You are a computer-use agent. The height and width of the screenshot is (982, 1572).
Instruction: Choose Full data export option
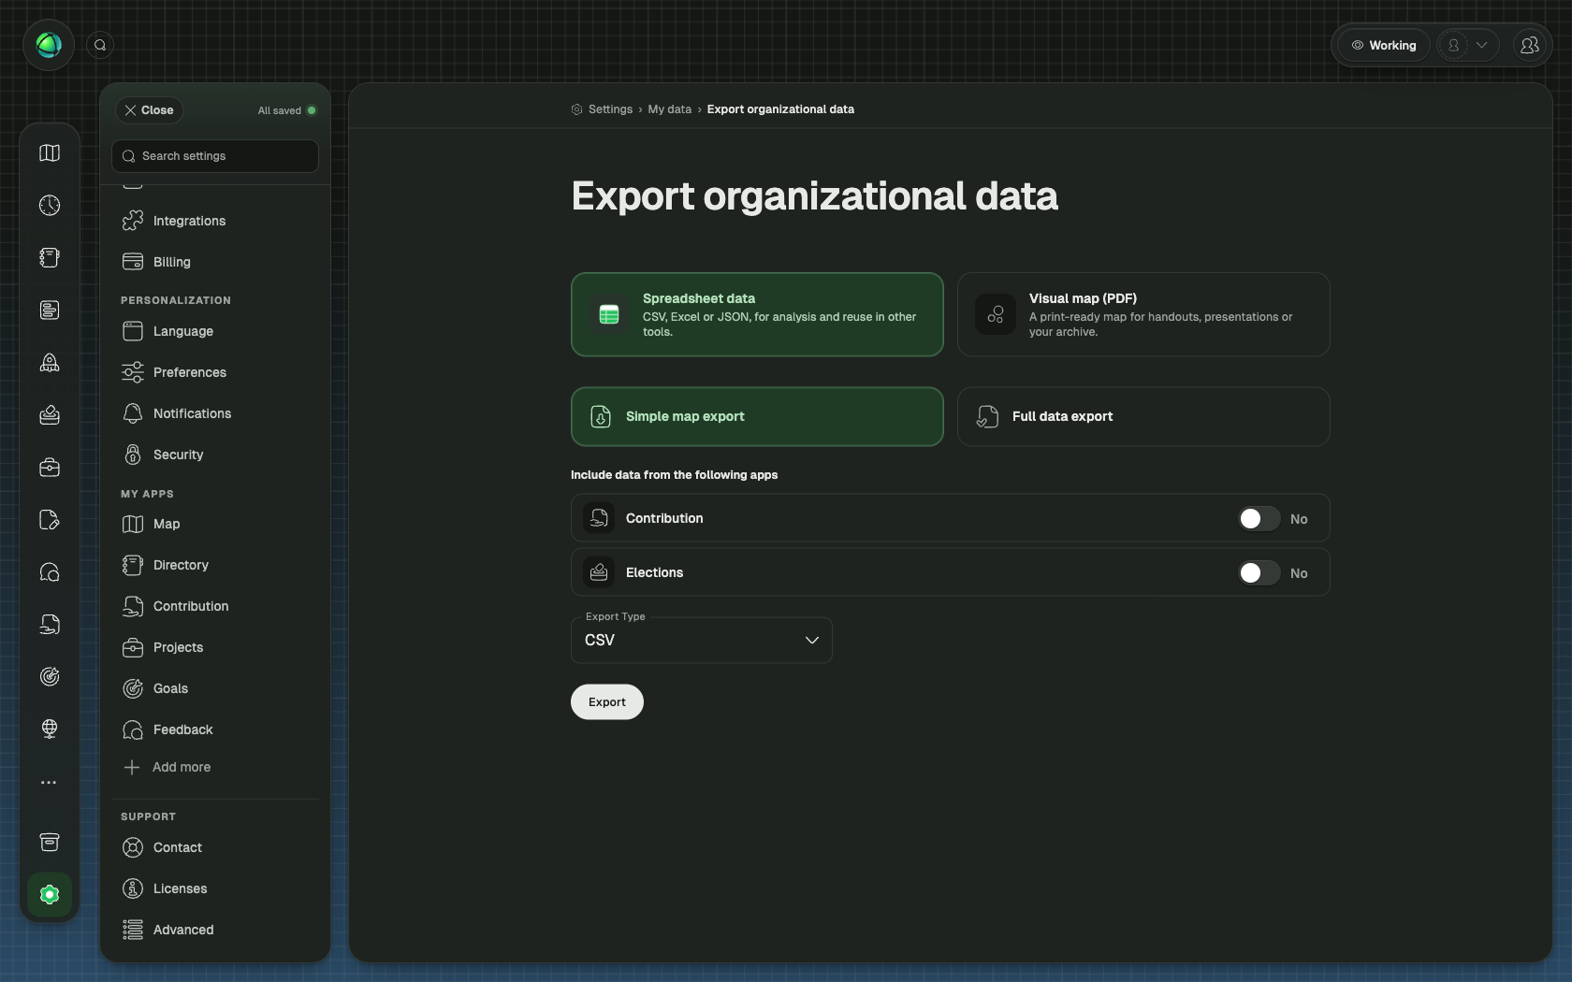coord(1143,416)
